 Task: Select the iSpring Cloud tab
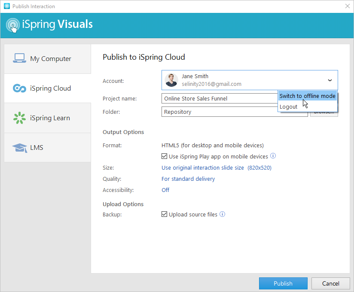point(47,88)
